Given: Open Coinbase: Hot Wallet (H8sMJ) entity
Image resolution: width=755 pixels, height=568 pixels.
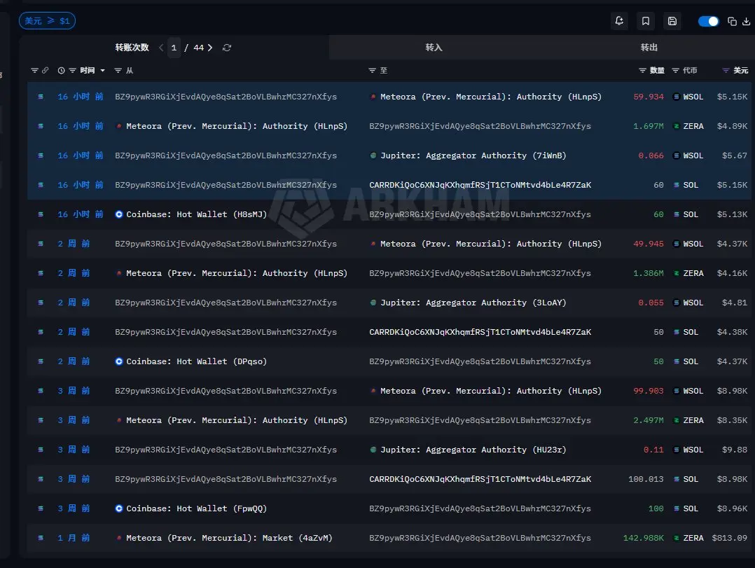Looking at the screenshot, I should tap(196, 214).
